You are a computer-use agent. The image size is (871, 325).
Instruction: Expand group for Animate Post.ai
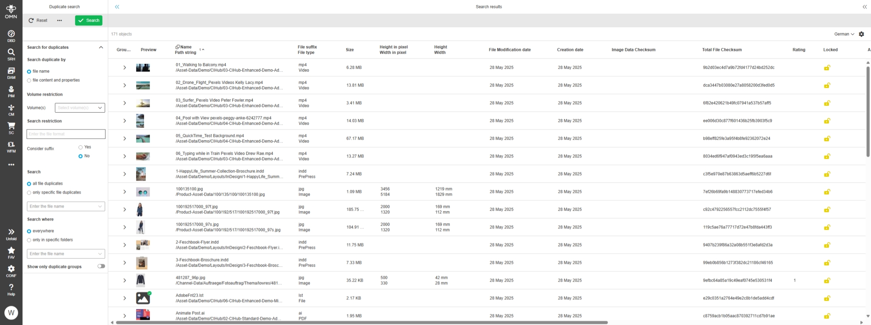pyautogui.click(x=124, y=316)
